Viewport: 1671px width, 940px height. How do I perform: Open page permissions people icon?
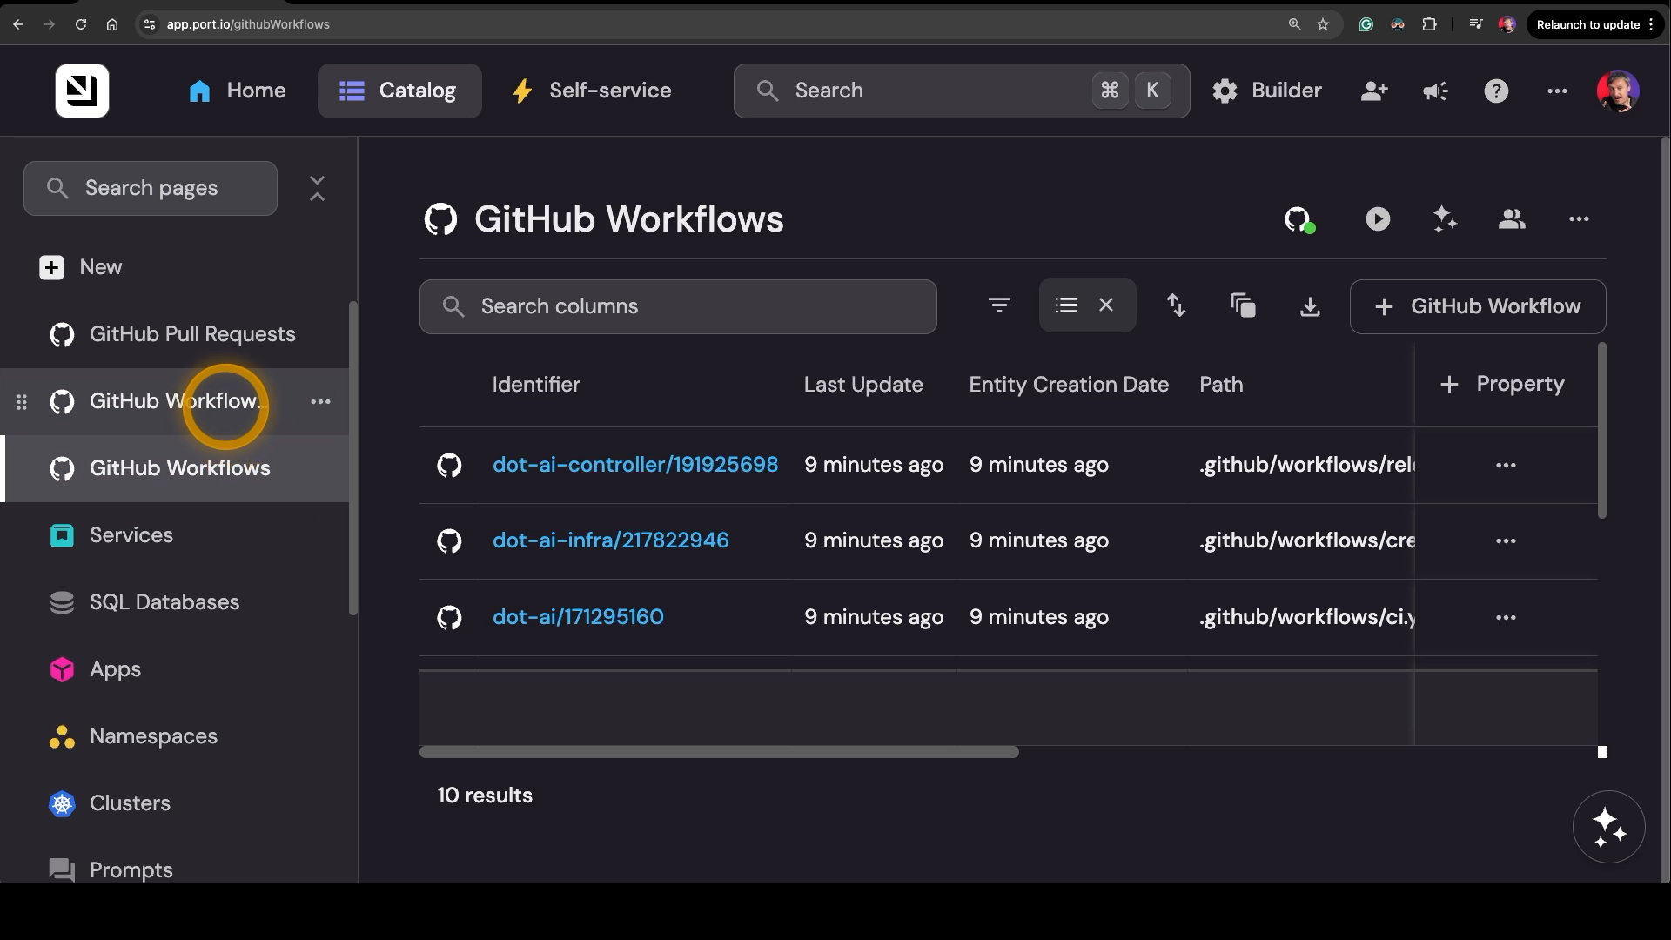(1512, 219)
